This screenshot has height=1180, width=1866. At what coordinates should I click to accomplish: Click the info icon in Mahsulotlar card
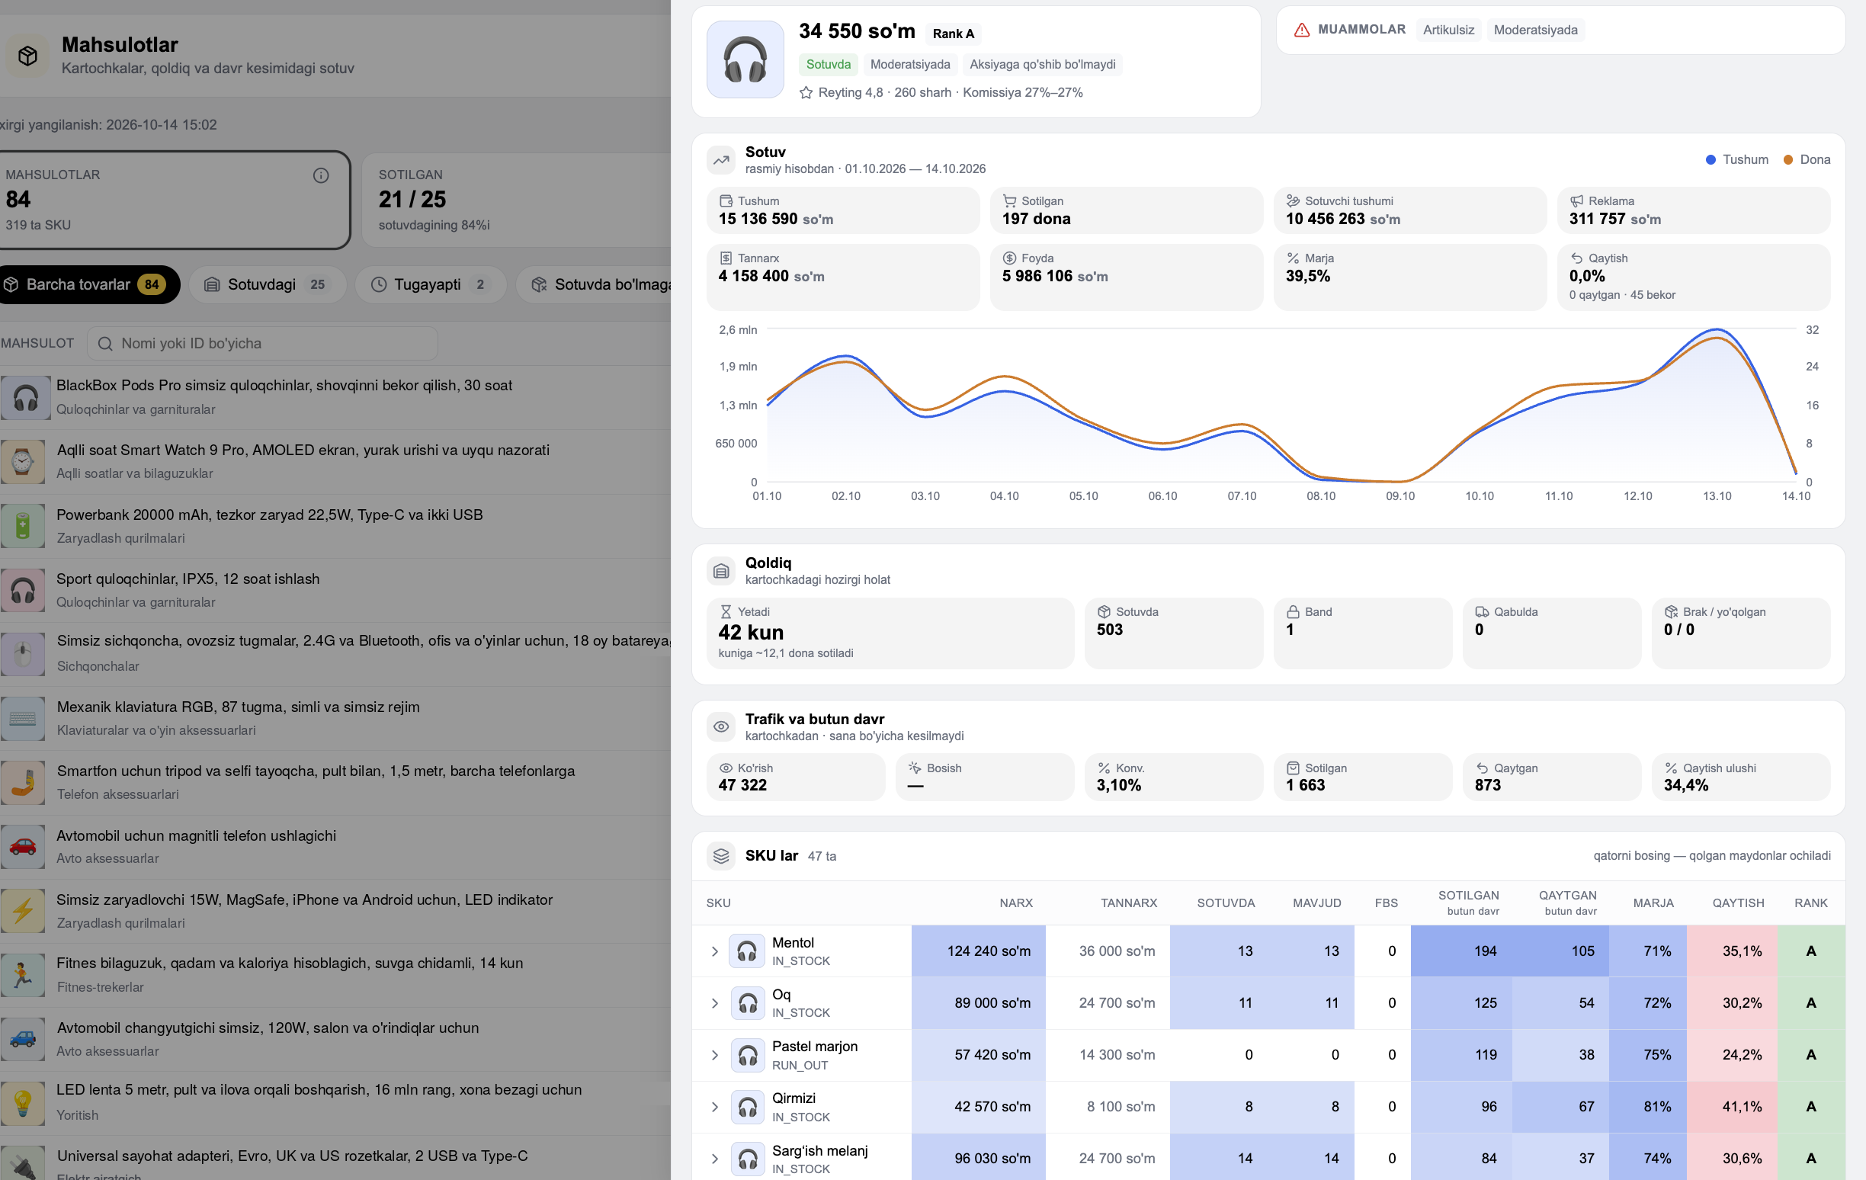tap(321, 176)
